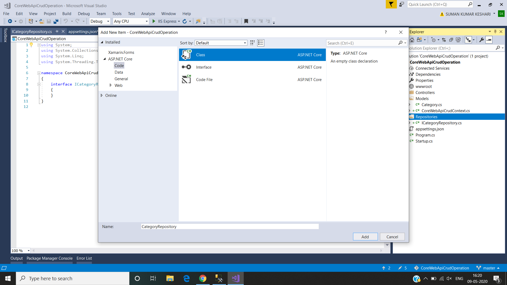Image resolution: width=507 pixels, height=285 pixels.
Task: Click the Cancel button in dialog
Action: (392, 237)
